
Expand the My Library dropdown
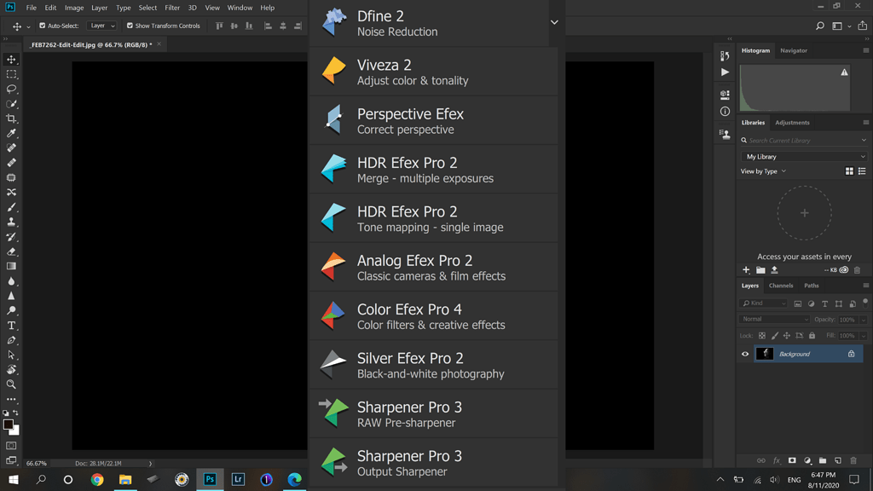[802, 156]
